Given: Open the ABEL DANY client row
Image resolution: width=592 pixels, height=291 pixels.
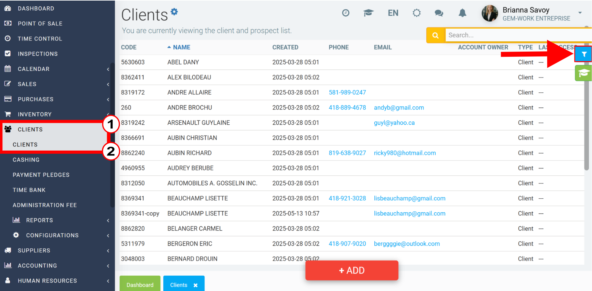Looking at the screenshot, I should [x=352, y=62].
